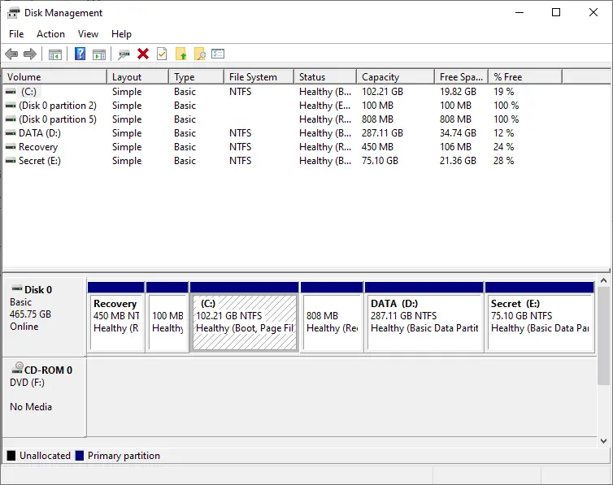This screenshot has height=485, width=613.
Task: Click the 28 % free cell
Action: 503,161
